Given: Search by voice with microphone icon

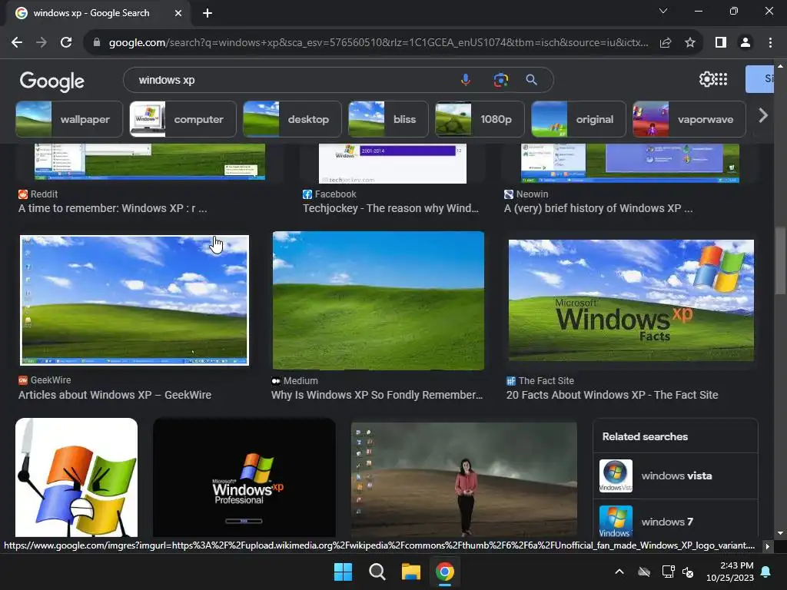Looking at the screenshot, I should coord(466,80).
